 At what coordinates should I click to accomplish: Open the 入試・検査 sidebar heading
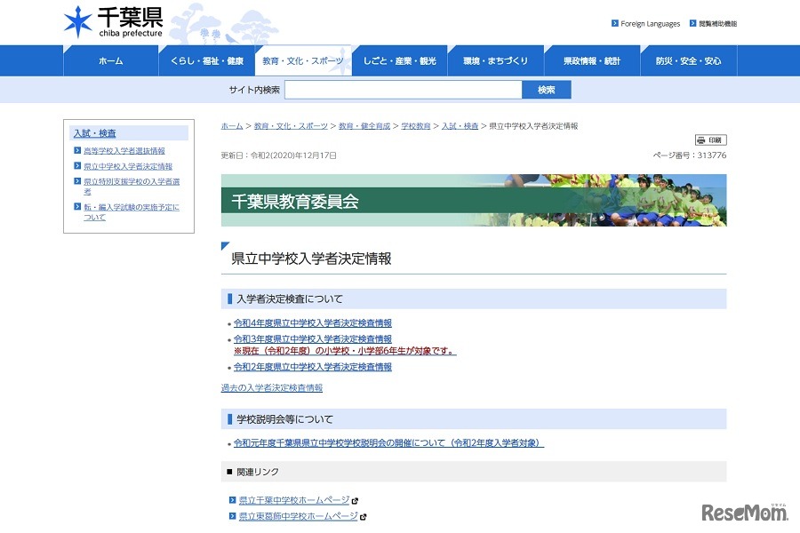(x=95, y=133)
